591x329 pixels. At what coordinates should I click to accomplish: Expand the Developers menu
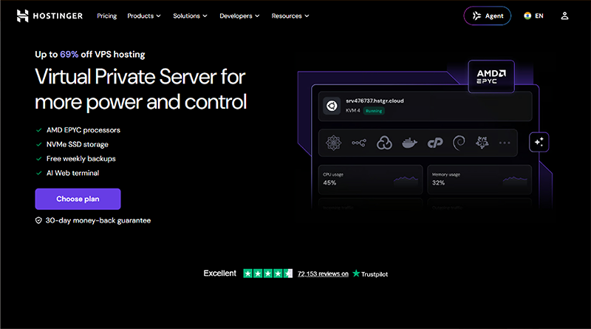point(239,16)
